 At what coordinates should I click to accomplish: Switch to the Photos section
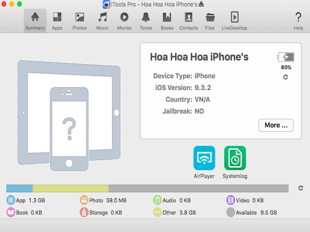(79, 21)
